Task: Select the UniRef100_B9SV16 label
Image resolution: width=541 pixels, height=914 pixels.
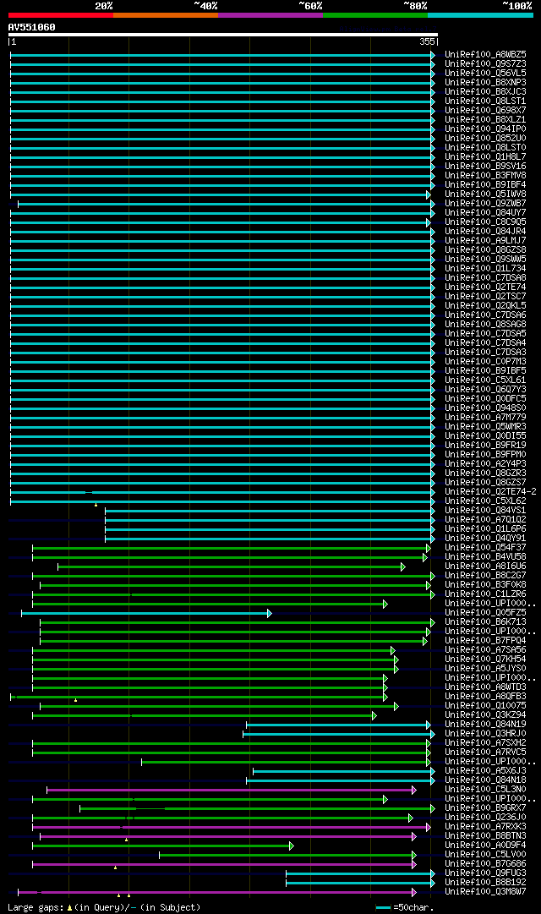Action: [x=485, y=167]
